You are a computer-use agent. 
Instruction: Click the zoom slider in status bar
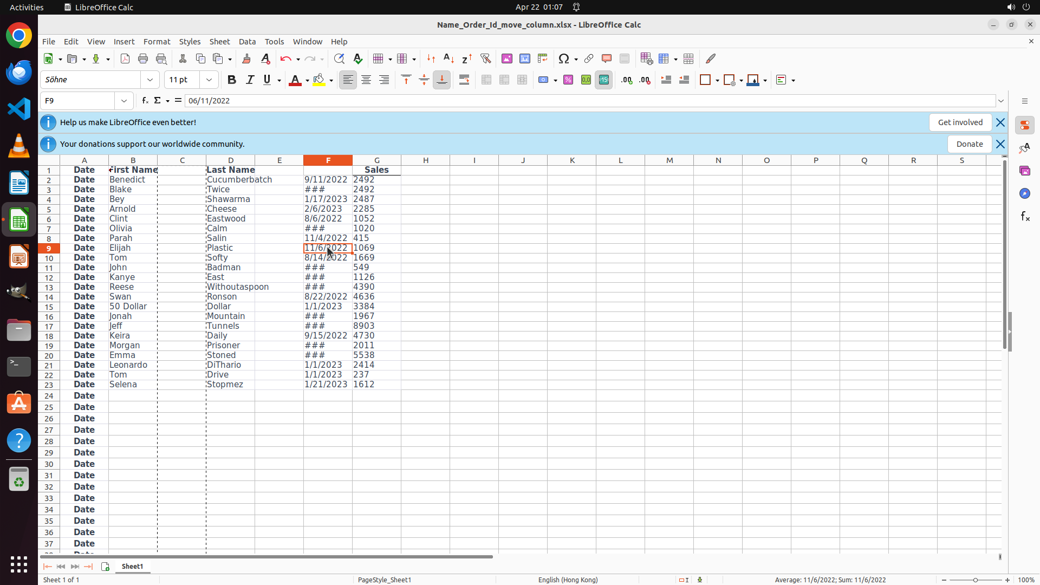pos(975,580)
